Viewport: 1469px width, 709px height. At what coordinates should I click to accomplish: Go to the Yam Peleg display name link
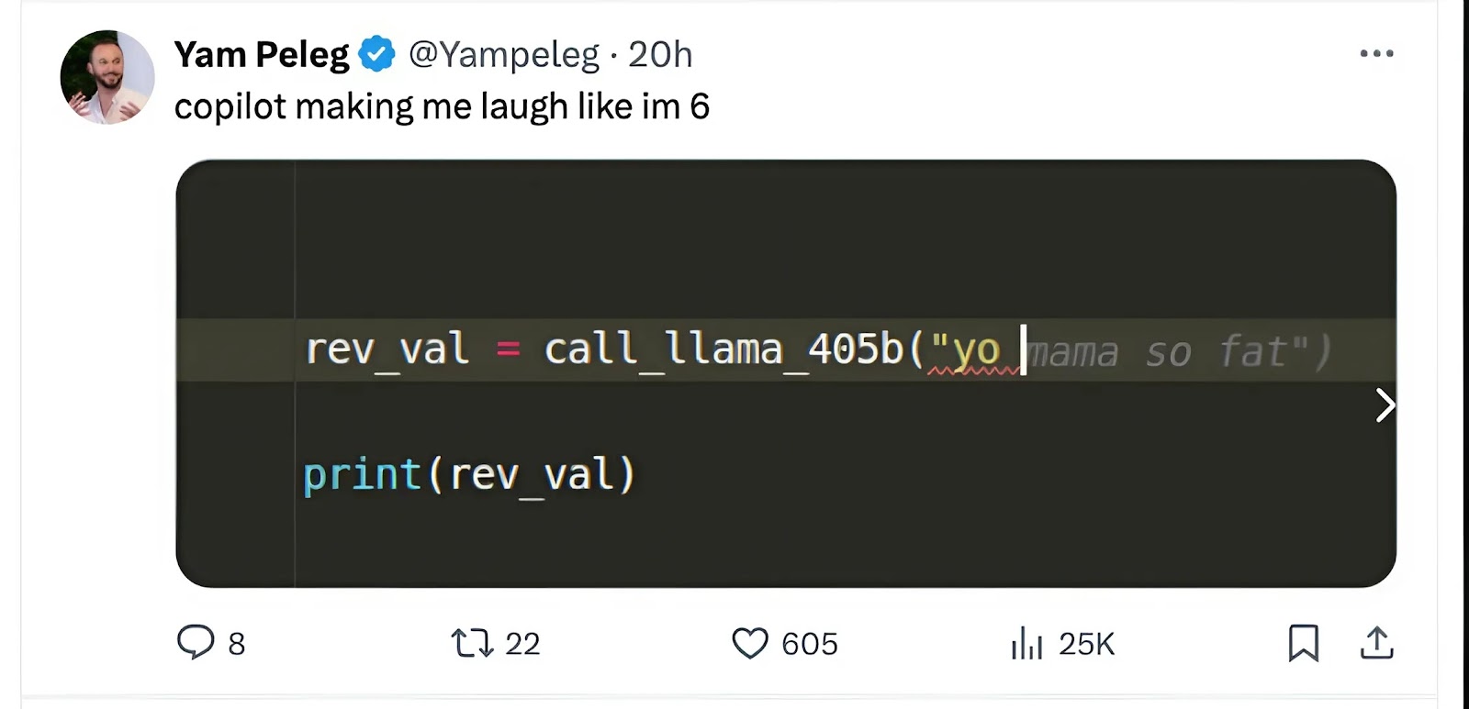pyautogui.click(x=262, y=54)
